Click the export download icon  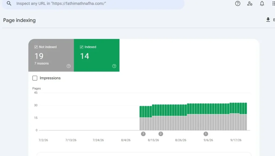point(268,20)
